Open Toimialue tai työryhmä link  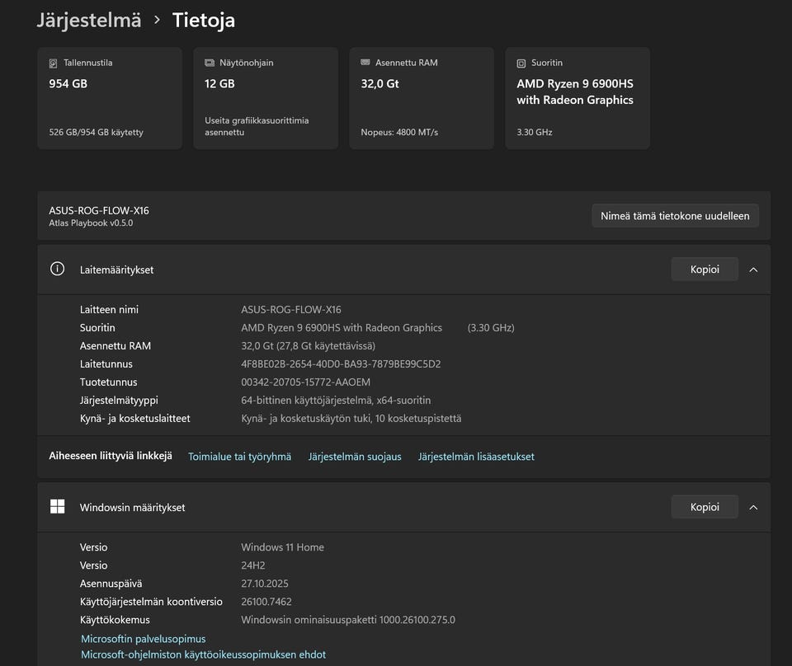pyautogui.click(x=239, y=457)
